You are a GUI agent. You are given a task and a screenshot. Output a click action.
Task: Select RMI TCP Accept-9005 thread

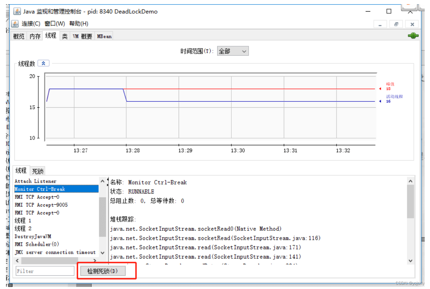tap(56, 205)
